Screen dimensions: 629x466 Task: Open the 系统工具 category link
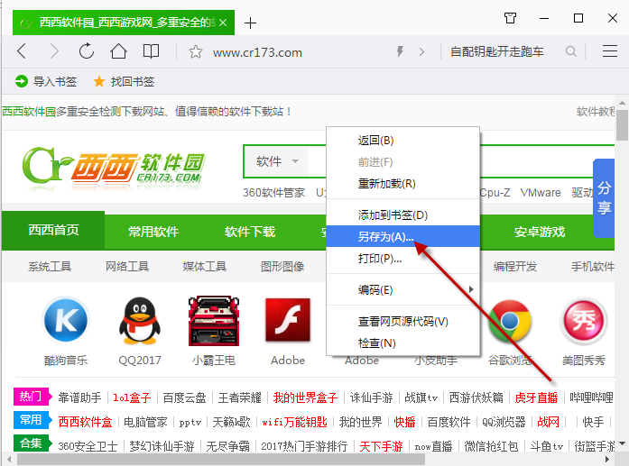point(50,267)
